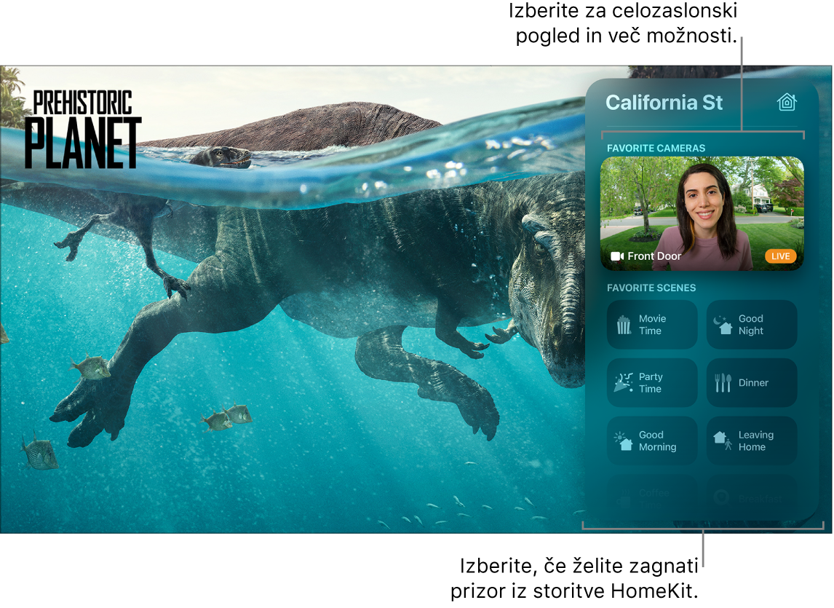
Task: Select the Favorite Cameras section header
Action: [656, 148]
